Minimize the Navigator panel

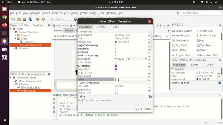49,74
